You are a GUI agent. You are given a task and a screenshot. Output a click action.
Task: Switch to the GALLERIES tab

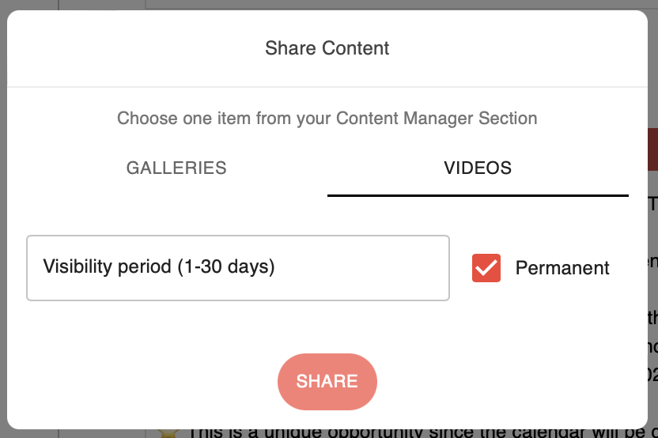pos(176,168)
